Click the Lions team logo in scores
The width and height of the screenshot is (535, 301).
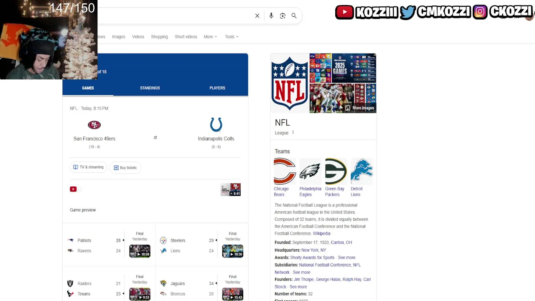point(163,251)
